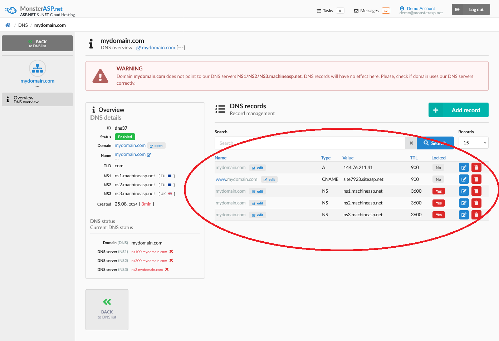This screenshot has width=499, height=341.
Task: Click edit tag on ns1.machineasp.net row
Action: tap(258, 191)
